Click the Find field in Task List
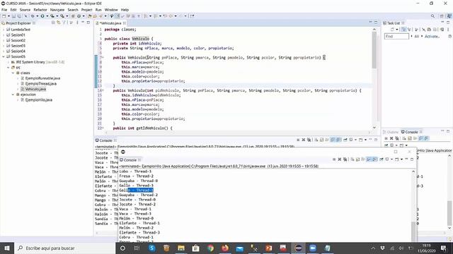 (x=396, y=36)
